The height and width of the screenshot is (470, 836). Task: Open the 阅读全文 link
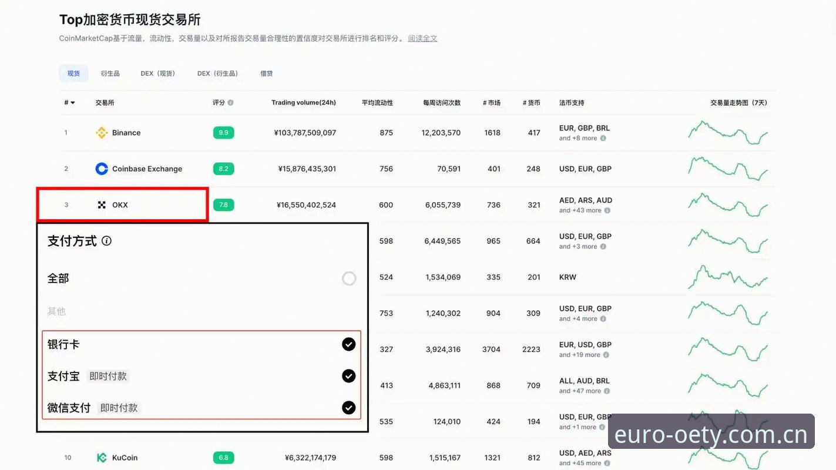click(423, 38)
